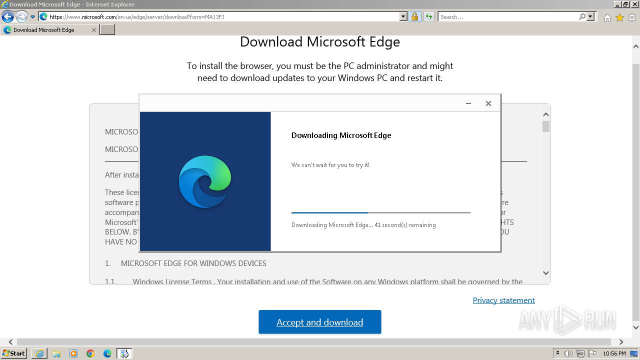Click the 10:56 PM clock
The image size is (640, 360).
[614, 353]
